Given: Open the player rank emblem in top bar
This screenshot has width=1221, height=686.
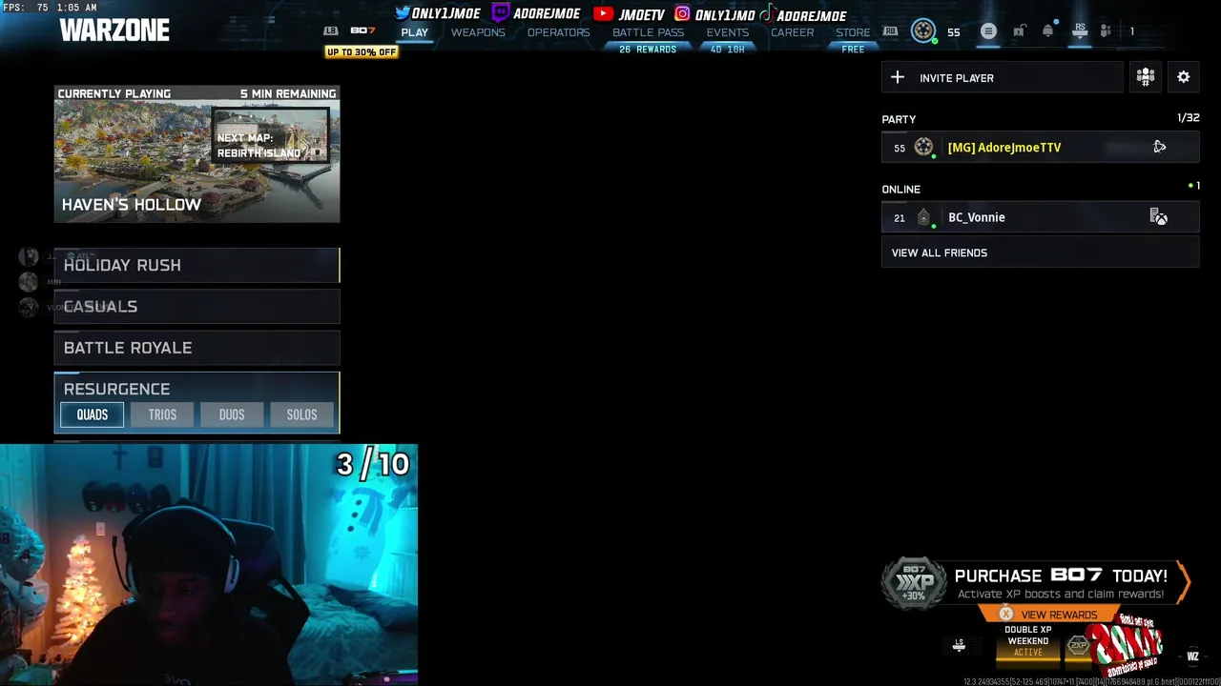Looking at the screenshot, I should [922, 31].
